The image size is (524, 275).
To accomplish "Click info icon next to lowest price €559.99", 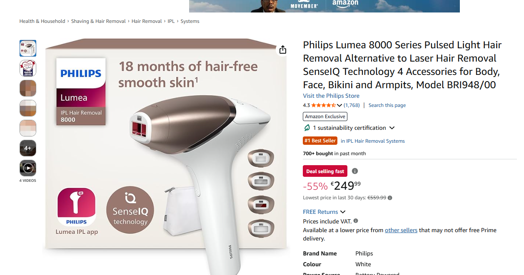I will [x=390, y=198].
